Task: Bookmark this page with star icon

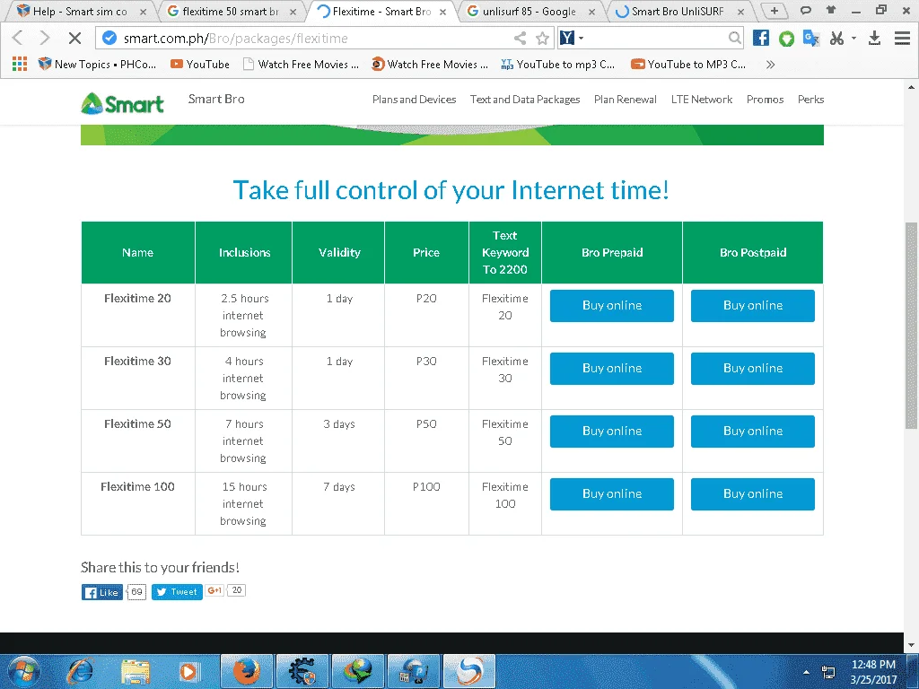Action: pyautogui.click(x=543, y=38)
